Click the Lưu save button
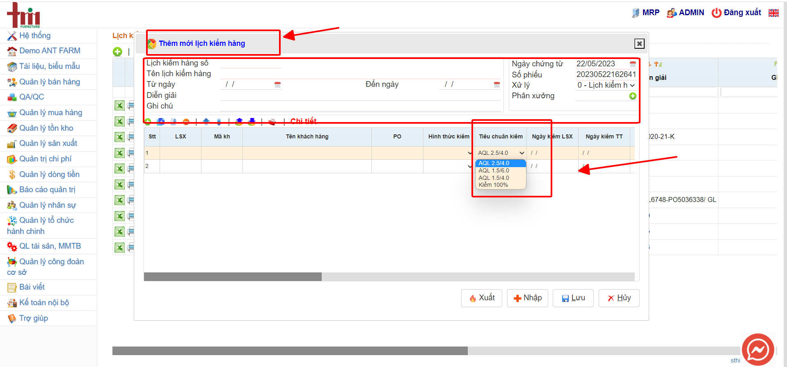 573,298
